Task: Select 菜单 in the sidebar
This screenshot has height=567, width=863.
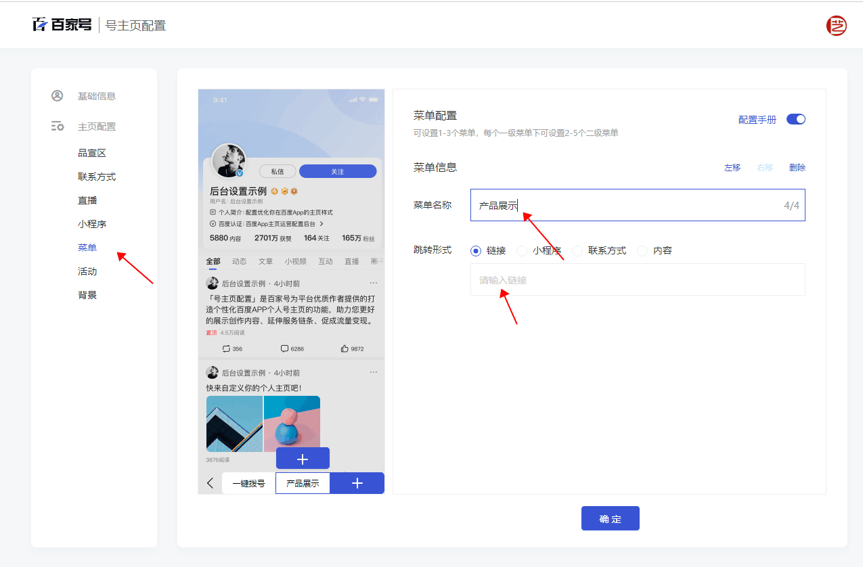Action: click(87, 248)
